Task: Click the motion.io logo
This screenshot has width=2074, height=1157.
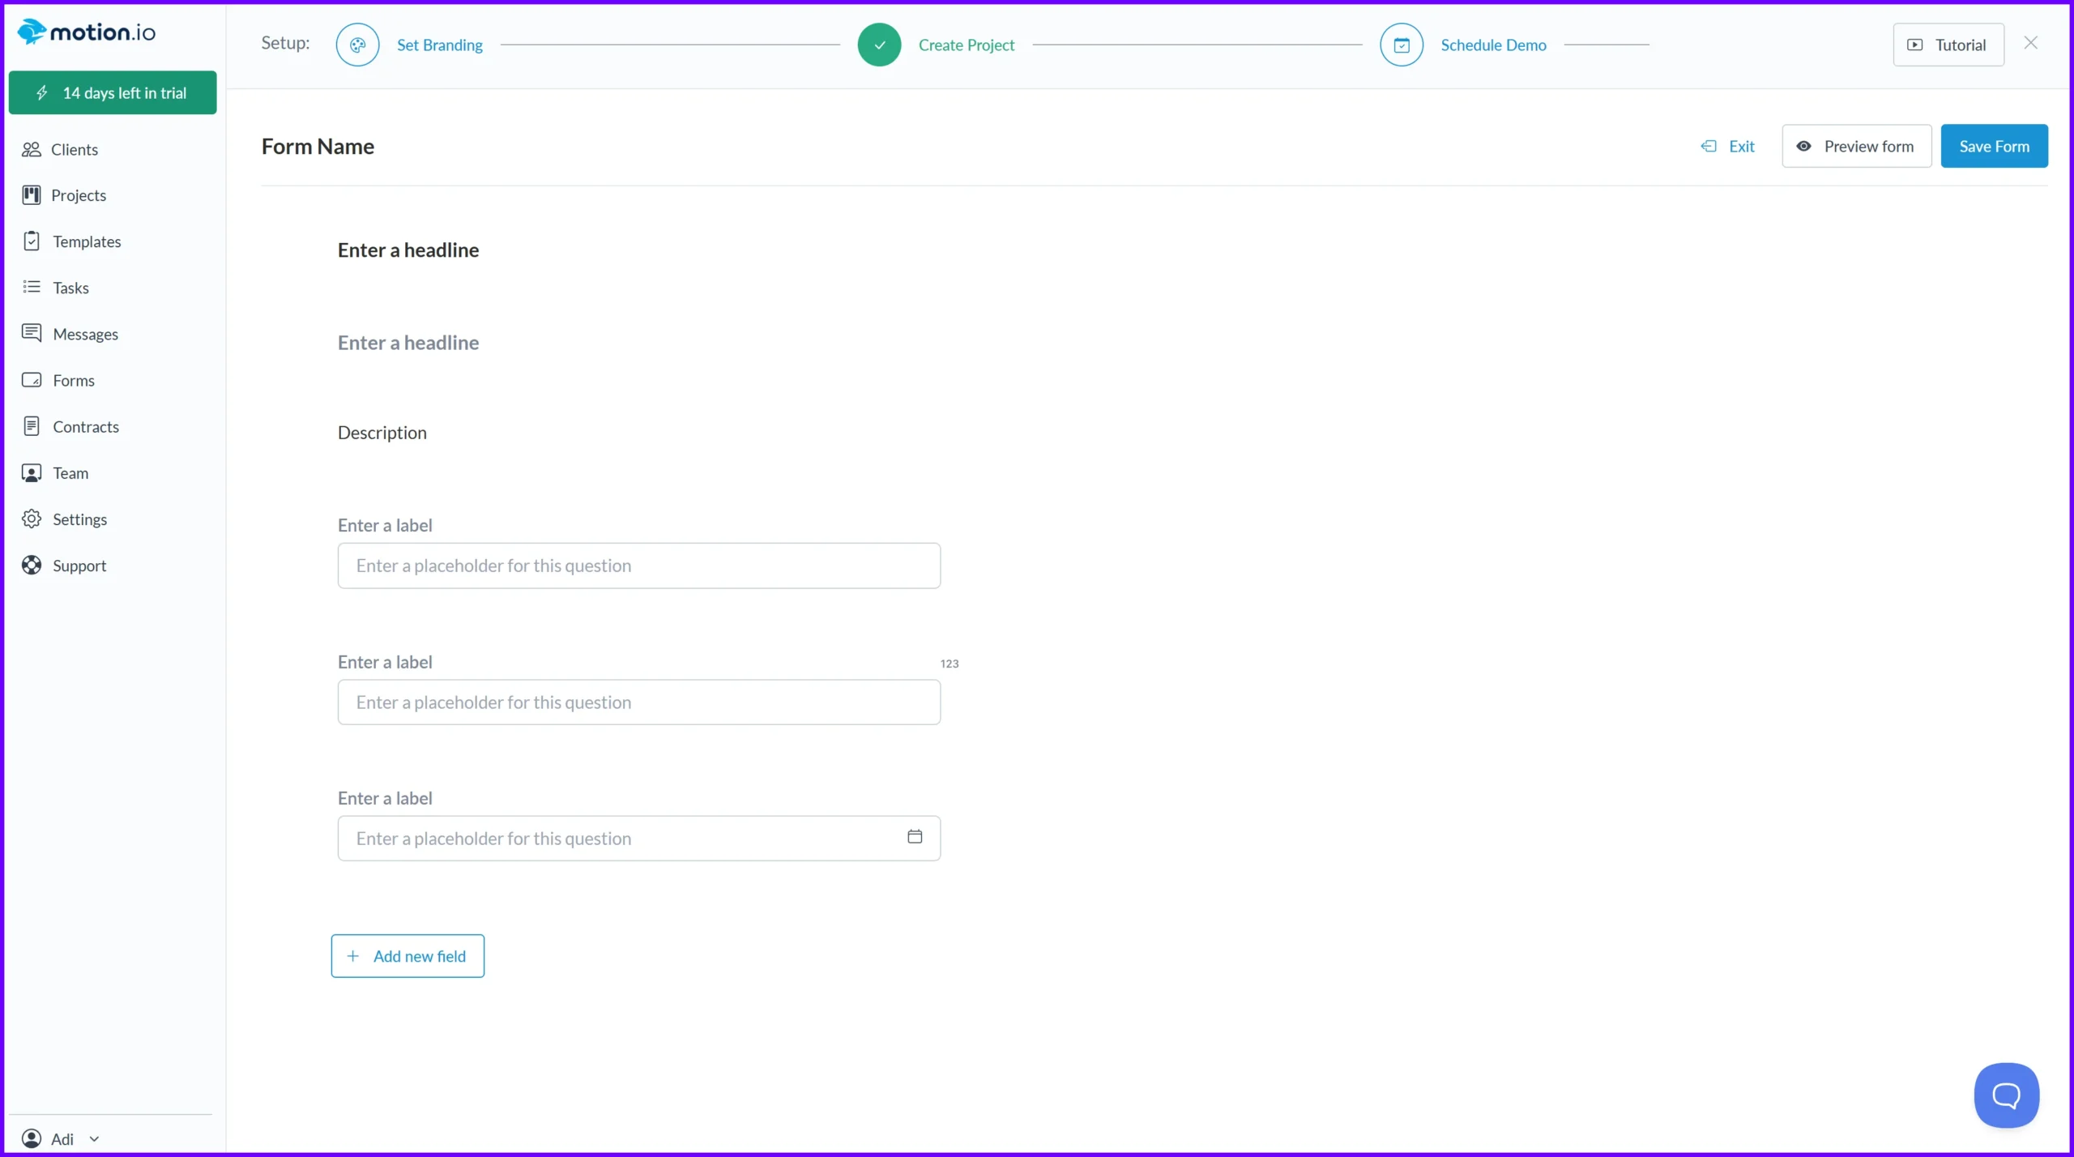Action: 87,32
